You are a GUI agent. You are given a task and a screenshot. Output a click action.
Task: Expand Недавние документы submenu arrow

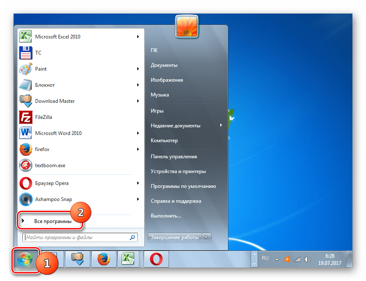click(x=221, y=125)
